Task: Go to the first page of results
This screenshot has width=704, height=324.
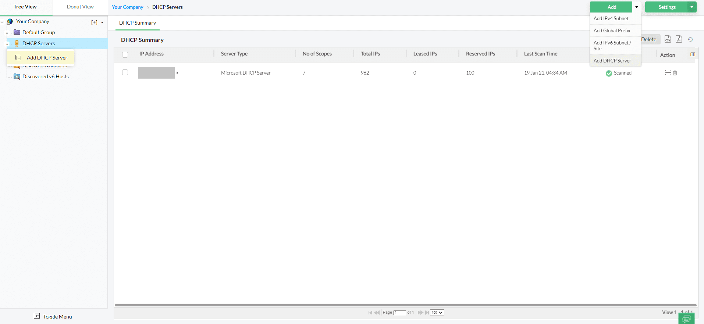Action: [370, 313]
